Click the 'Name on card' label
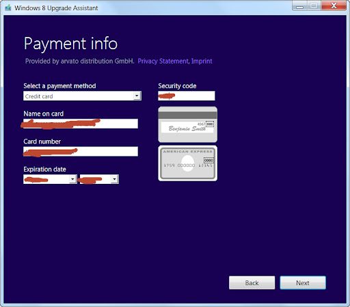Screen dimensions: 350x307 44,114
